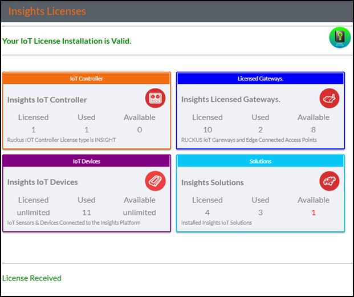Viewport: 354px width, 297px height.
Task: Click 'Installed Insights IoT Solutions' description
Action: point(216,223)
